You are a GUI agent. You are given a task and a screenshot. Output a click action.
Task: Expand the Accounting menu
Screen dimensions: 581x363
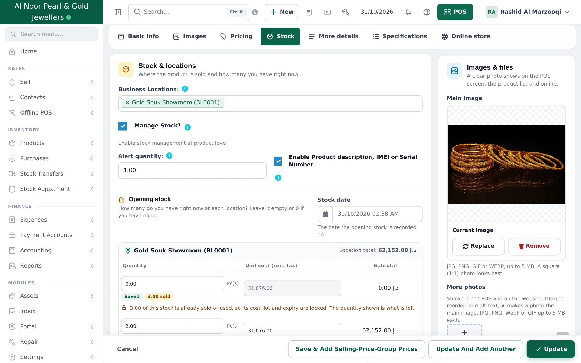51,250
